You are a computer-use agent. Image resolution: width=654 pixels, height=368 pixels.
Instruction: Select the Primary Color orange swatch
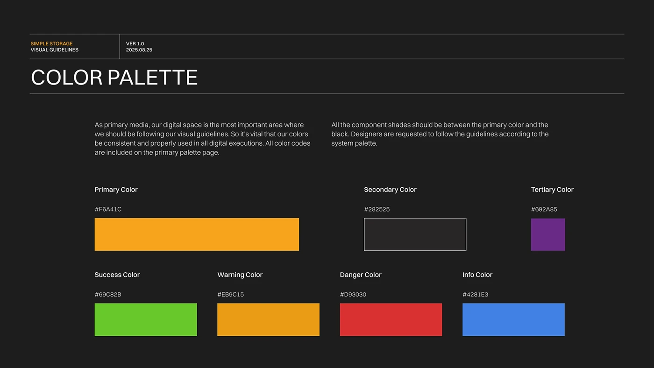[x=196, y=234]
